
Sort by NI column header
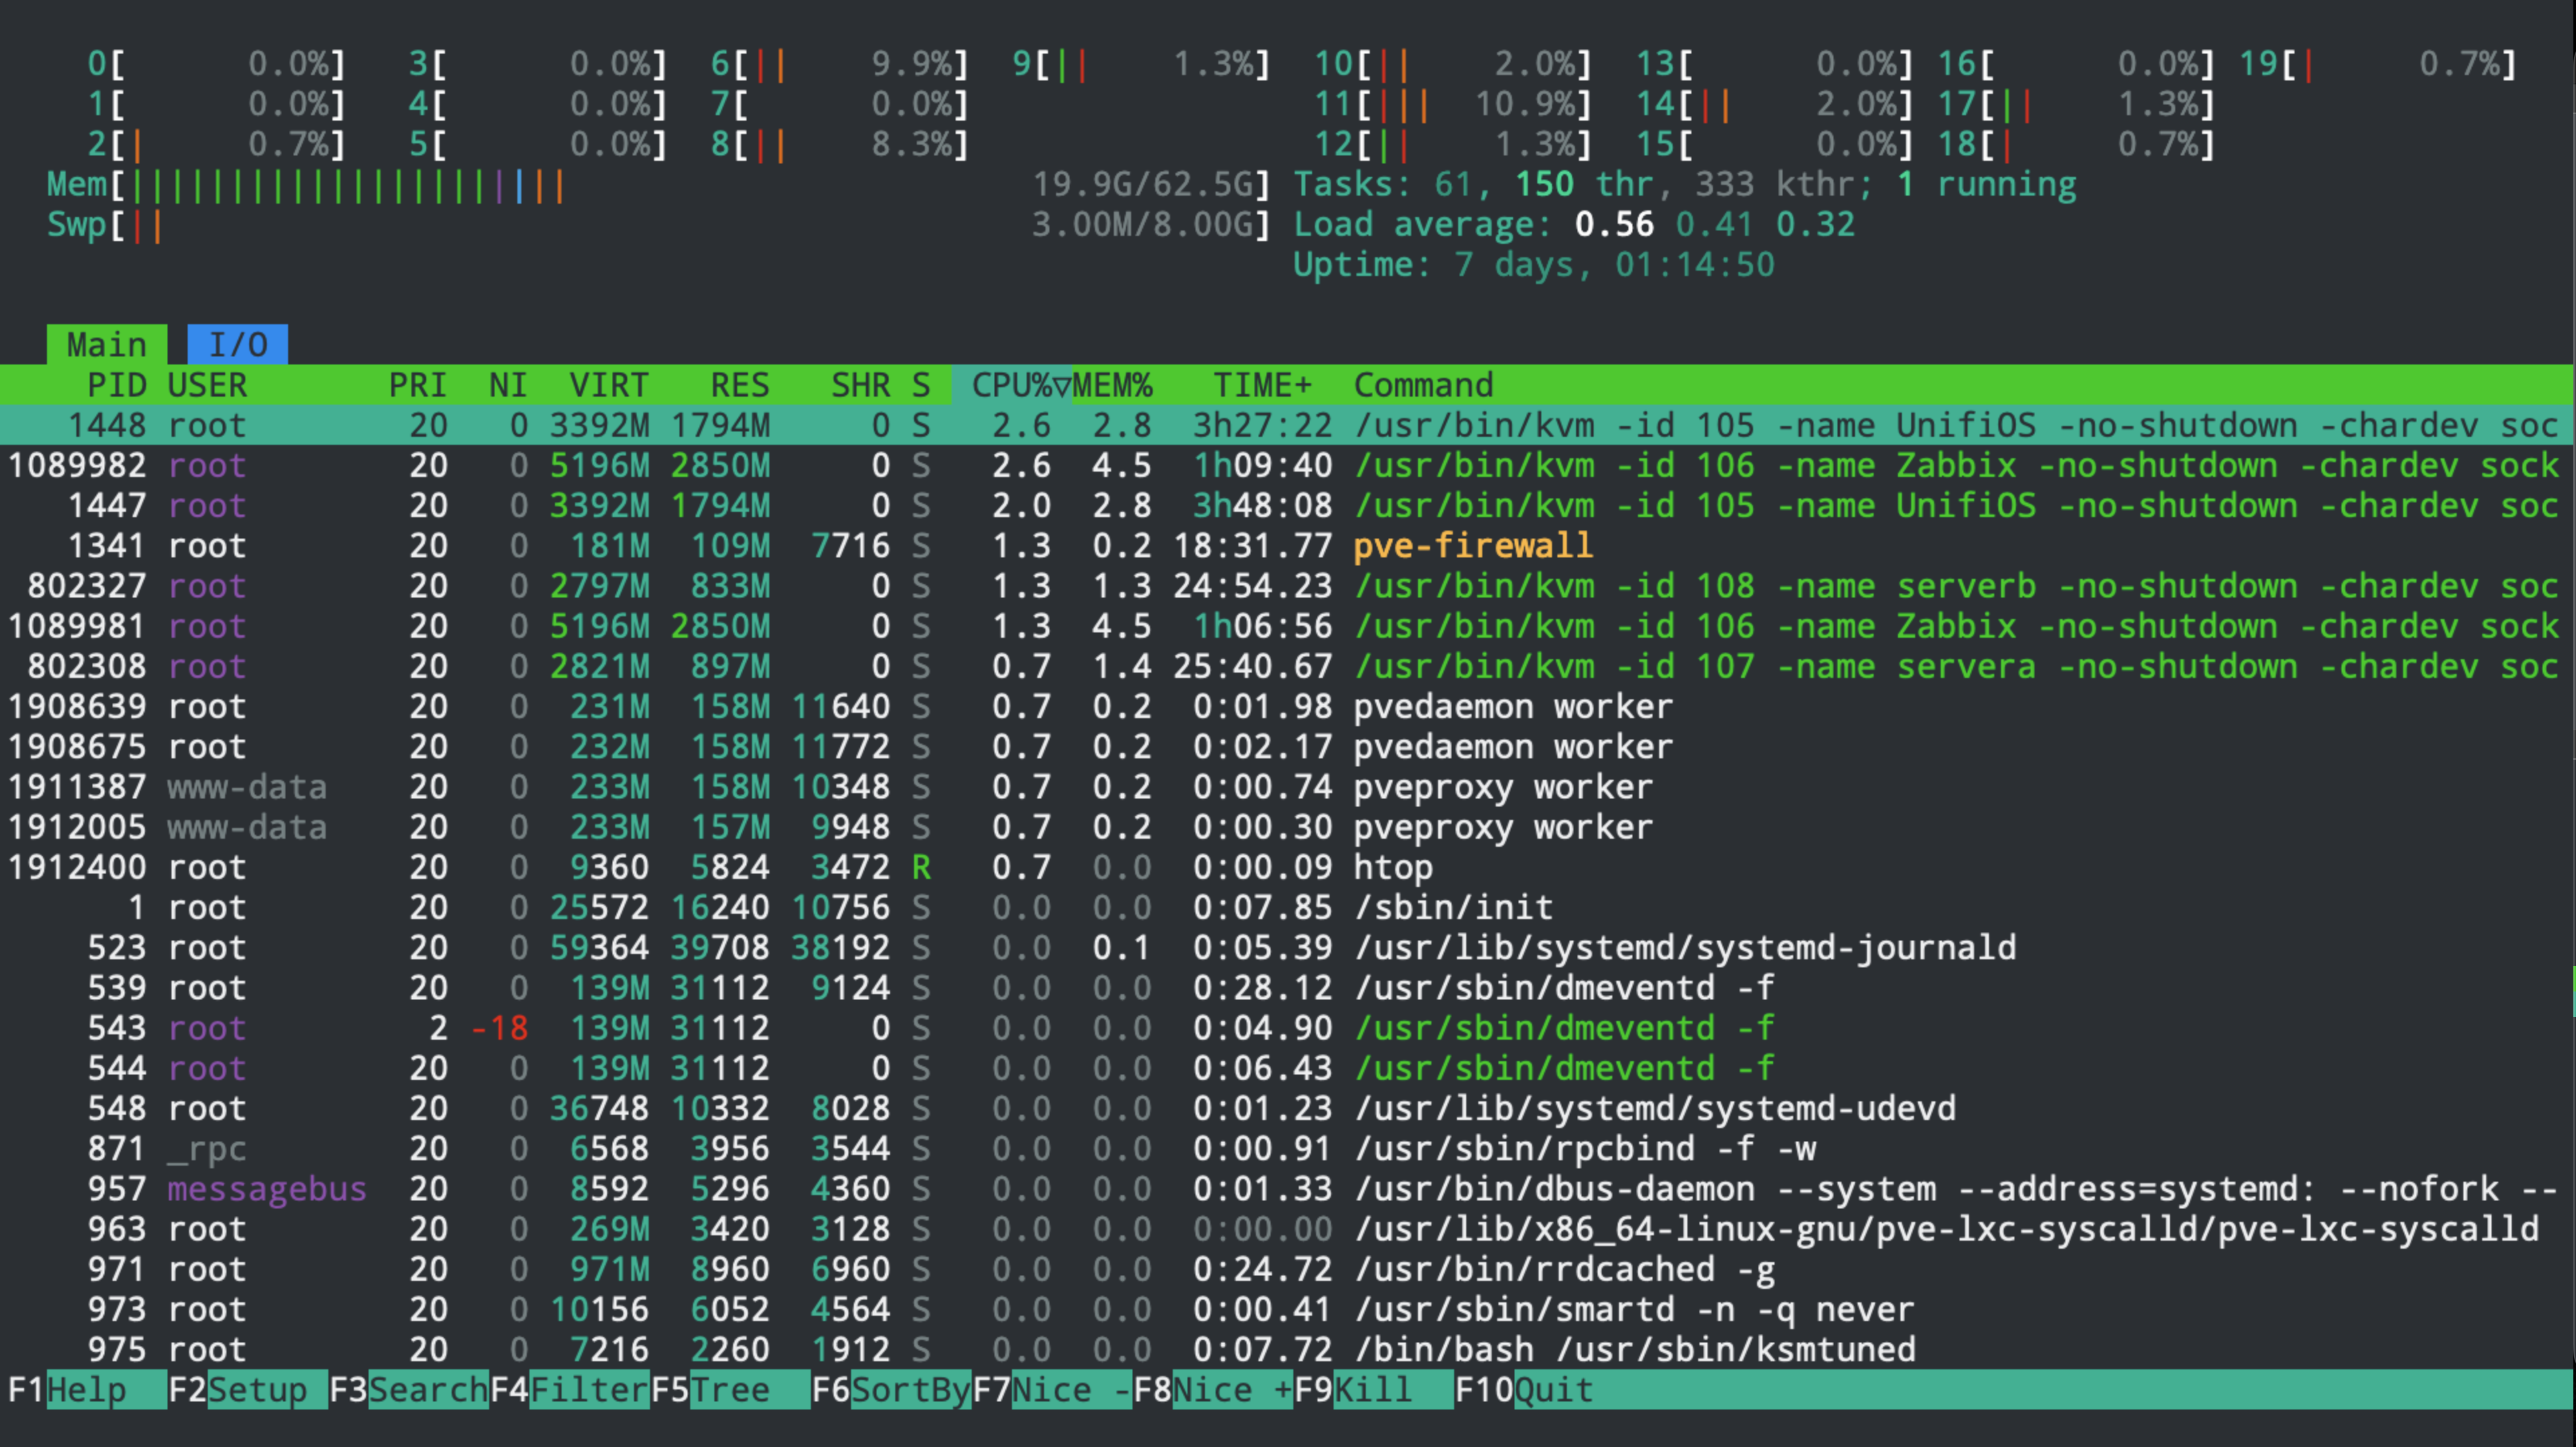(x=508, y=385)
